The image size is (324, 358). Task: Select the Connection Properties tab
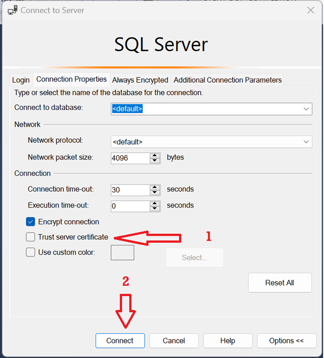(x=72, y=79)
